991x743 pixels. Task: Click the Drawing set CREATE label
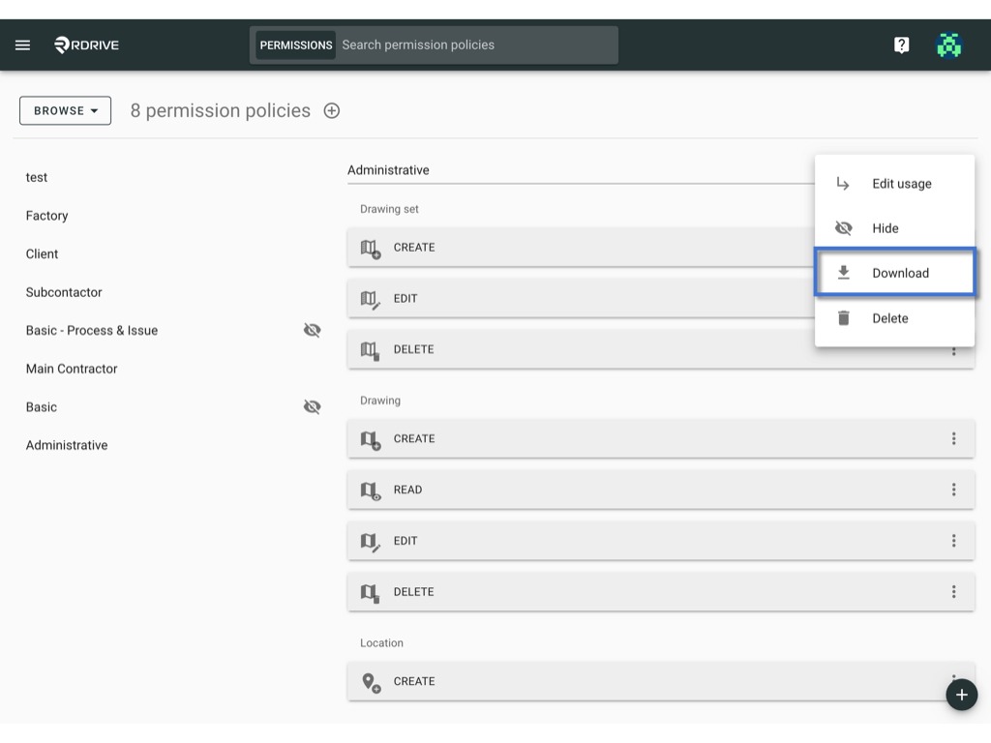tap(414, 248)
